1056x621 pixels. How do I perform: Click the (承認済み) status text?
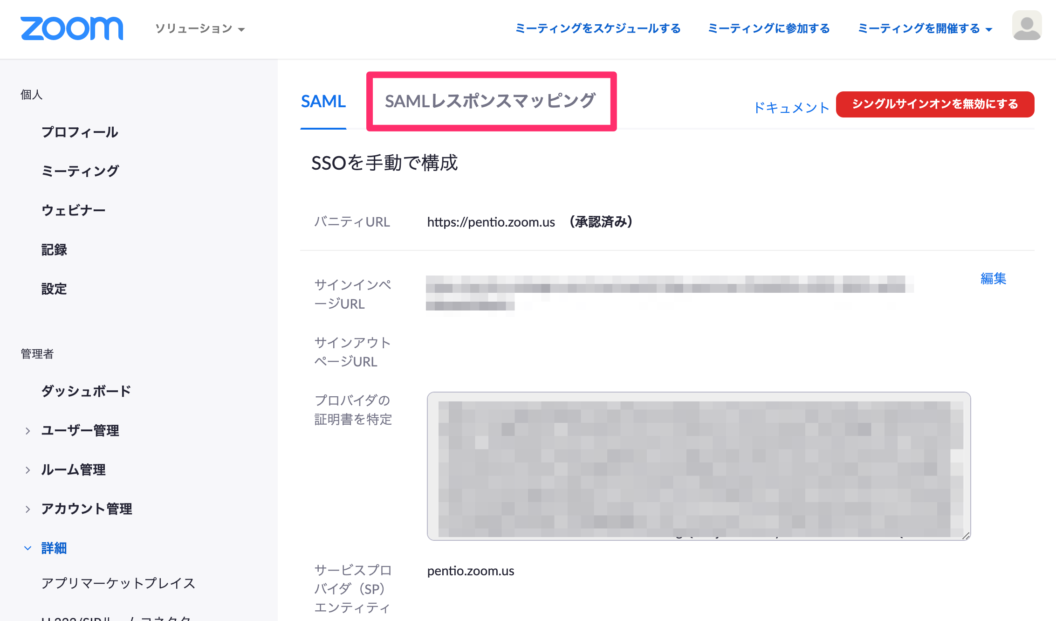(601, 222)
